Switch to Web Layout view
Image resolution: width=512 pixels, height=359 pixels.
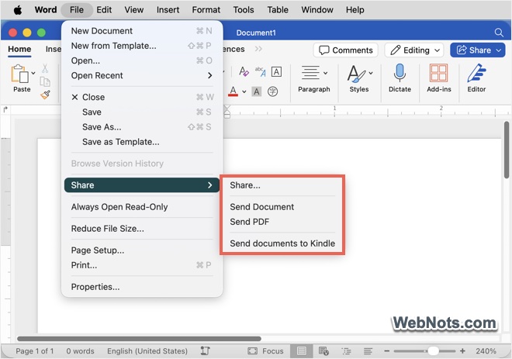point(323,350)
